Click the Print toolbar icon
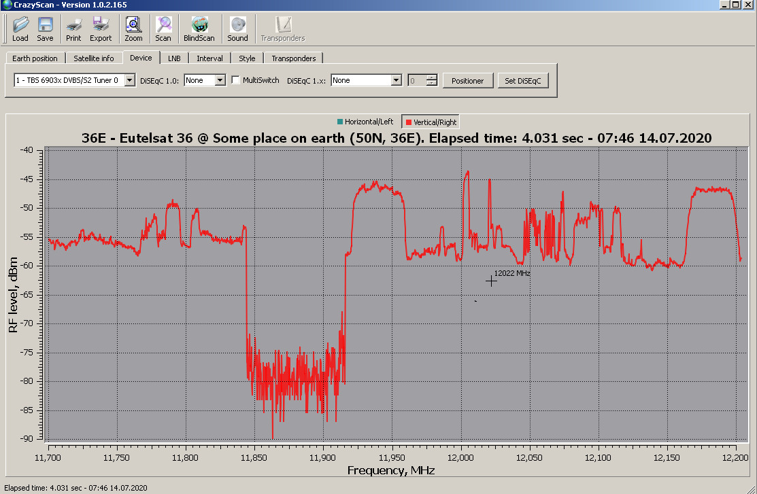757x494 pixels. coord(73,29)
